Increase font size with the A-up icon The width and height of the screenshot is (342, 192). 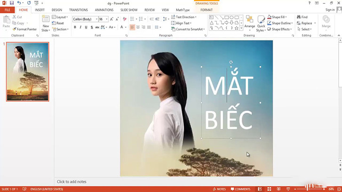coord(112,19)
